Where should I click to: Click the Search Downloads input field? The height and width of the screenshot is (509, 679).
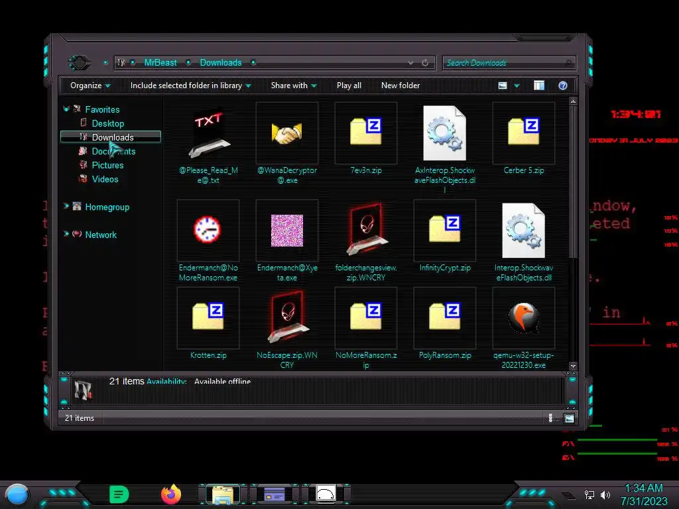tap(509, 63)
